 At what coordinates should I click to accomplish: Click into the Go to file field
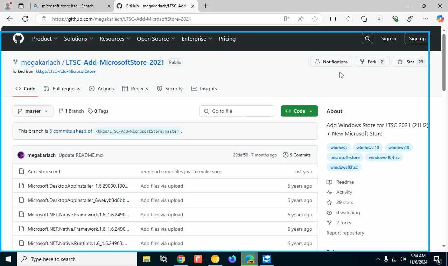[237, 111]
